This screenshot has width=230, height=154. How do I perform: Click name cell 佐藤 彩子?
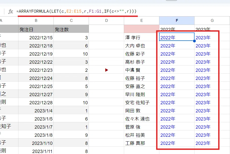click(x=142, y=53)
